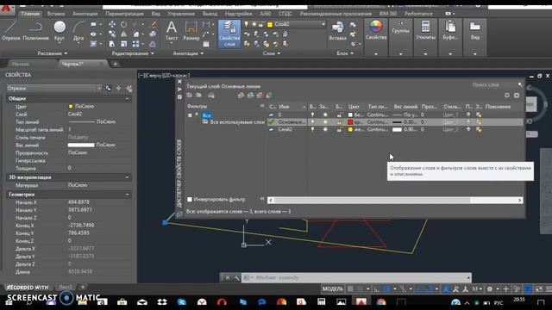552x310 pixels.
Task: Click quick select icon in Свойства palette
Action: [129, 89]
